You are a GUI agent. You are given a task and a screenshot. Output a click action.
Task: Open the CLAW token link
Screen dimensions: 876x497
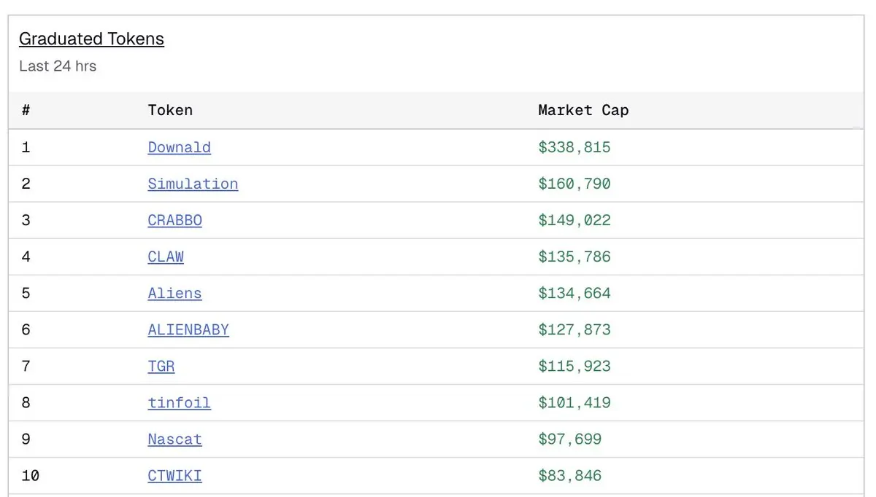(166, 257)
